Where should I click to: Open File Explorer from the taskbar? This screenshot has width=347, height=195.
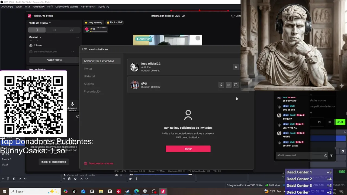tap(101, 191)
